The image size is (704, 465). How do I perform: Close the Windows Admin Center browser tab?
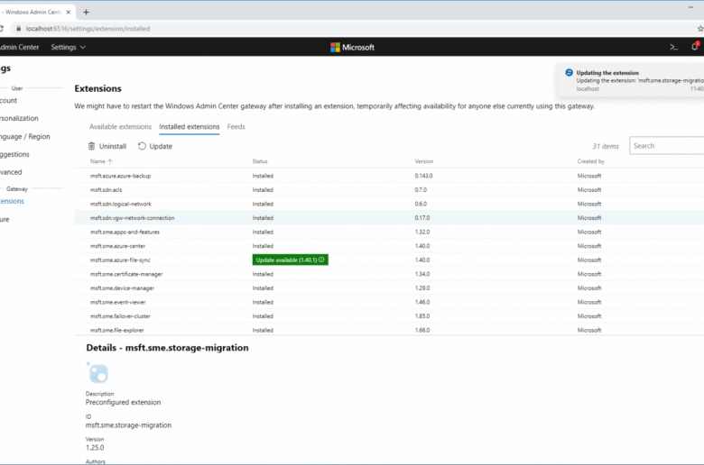[69, 12]
